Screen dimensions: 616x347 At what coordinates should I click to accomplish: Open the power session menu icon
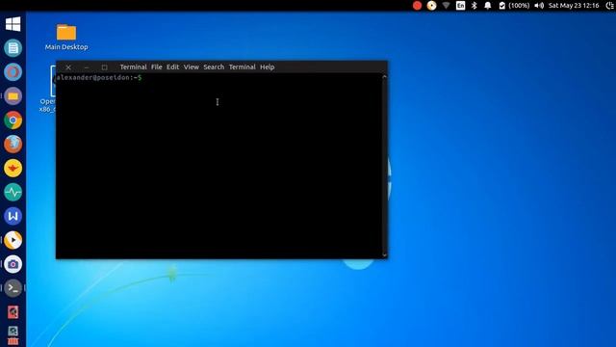coord(610,5)
